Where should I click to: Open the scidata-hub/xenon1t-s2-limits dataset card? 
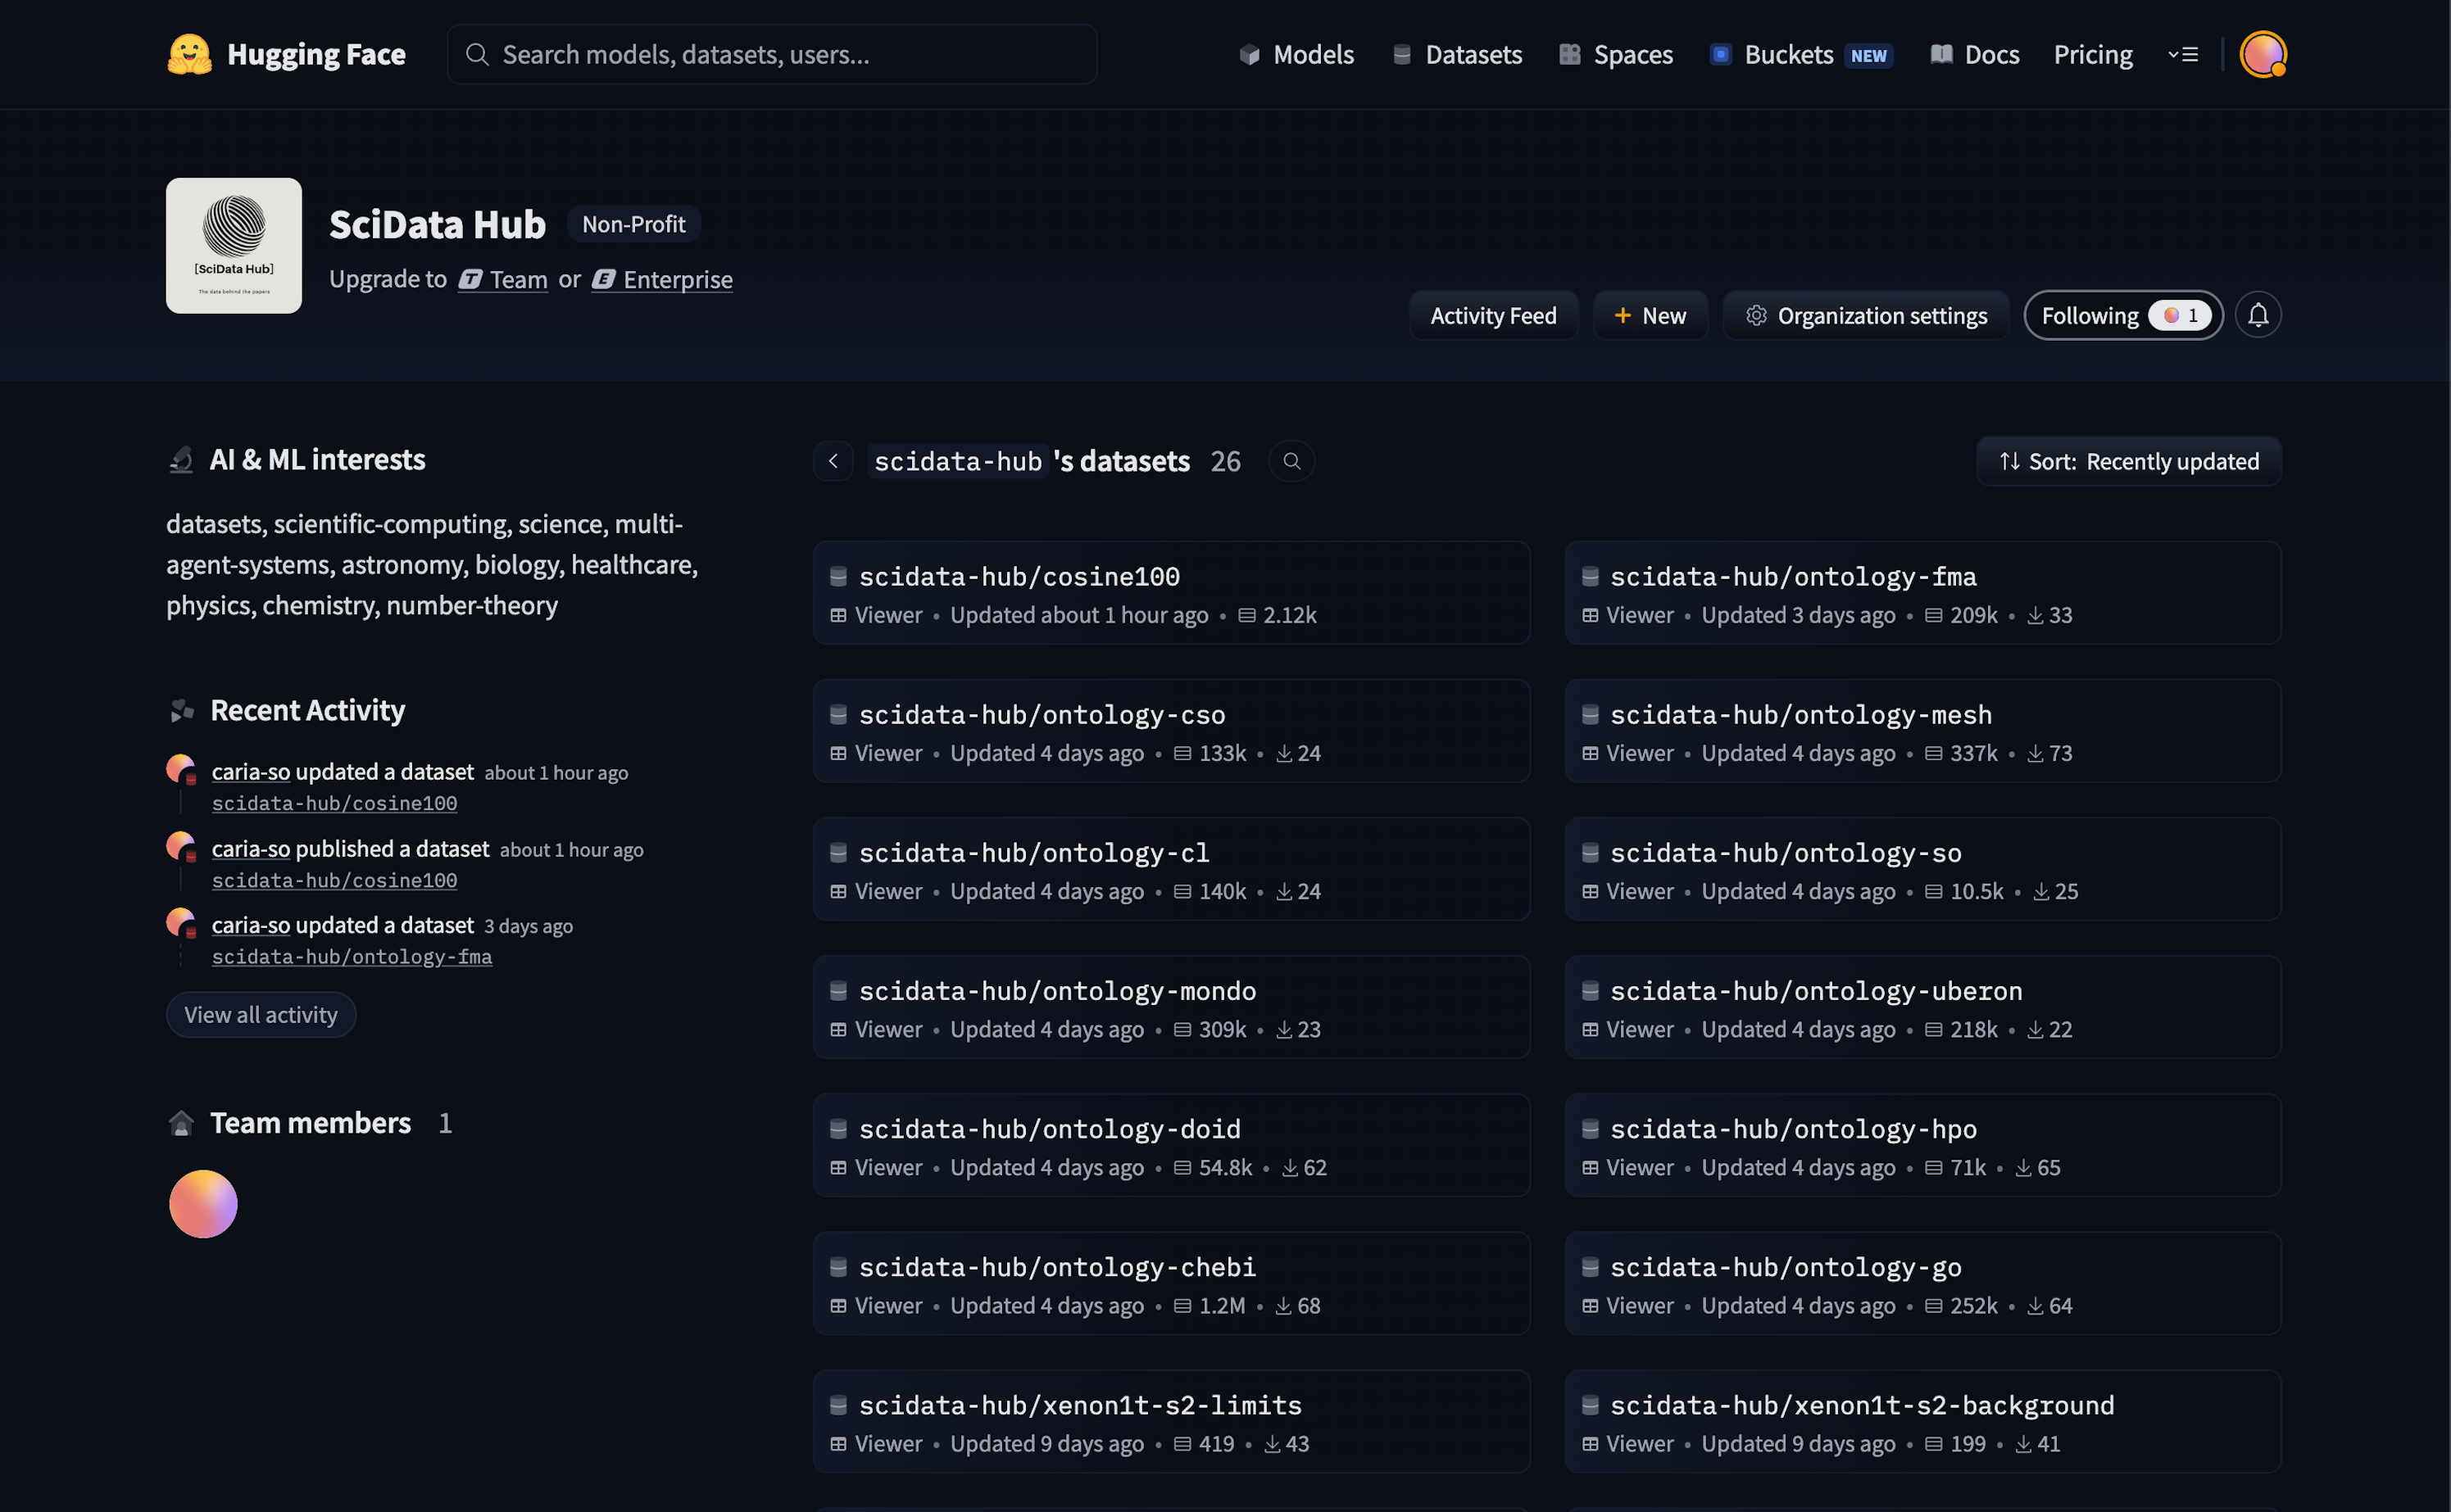tap(1172, 1421)
